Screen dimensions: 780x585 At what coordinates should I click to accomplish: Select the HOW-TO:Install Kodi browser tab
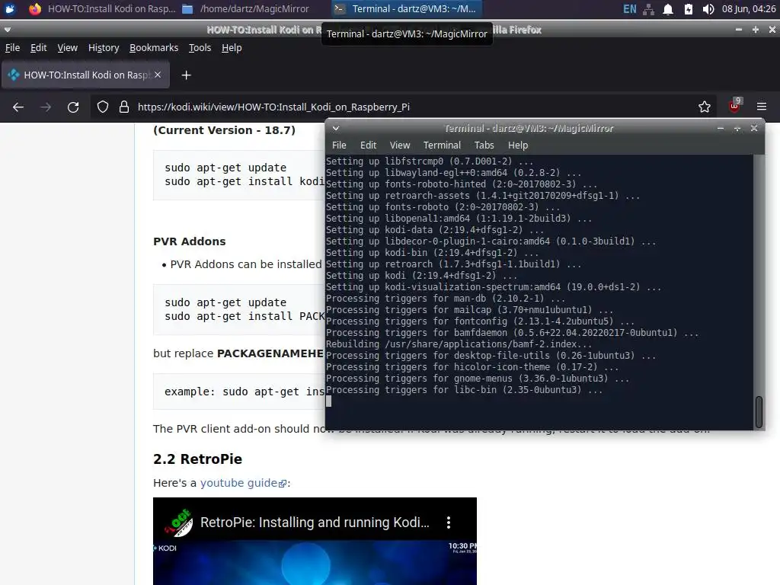pos(85,75)
